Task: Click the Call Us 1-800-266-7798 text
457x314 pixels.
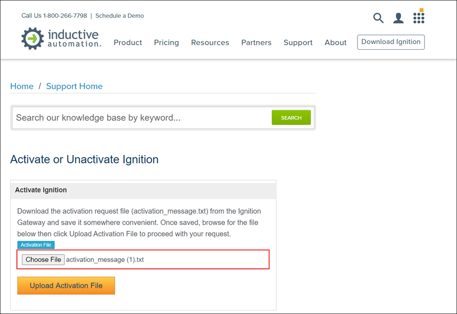Action: click(54, 16)
